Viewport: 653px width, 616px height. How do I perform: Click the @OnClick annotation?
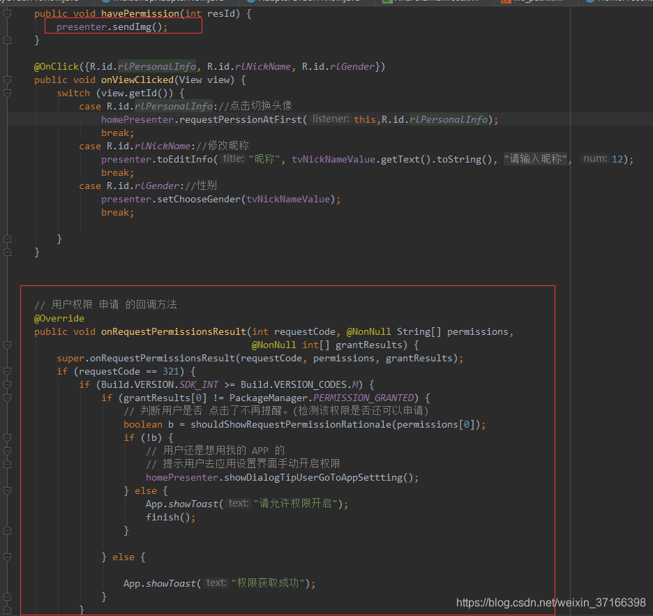(x=57, y=67)
